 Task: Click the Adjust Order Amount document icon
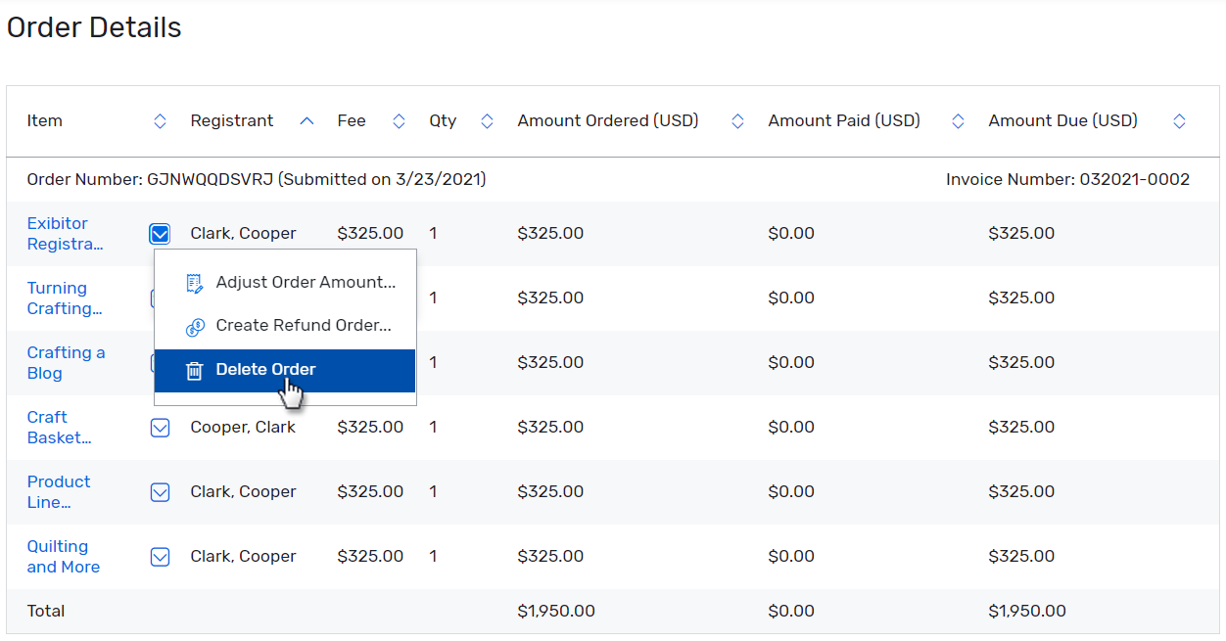click(195, 283)
